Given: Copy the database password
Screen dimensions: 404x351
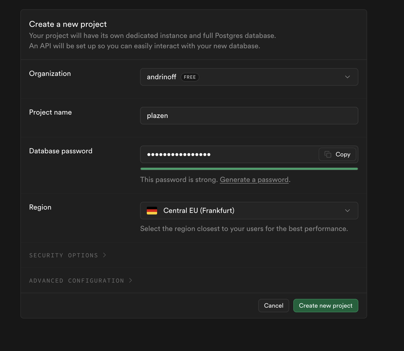Looking at the screenshot, I should tap(337, 154).
